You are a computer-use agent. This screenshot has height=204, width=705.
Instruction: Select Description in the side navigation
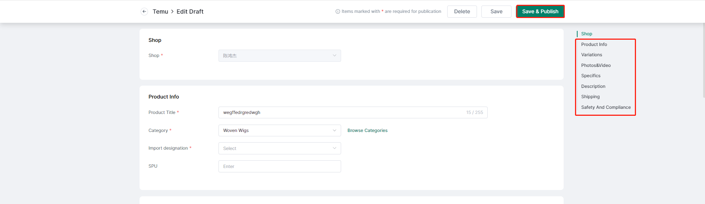(x=593, y=86)
